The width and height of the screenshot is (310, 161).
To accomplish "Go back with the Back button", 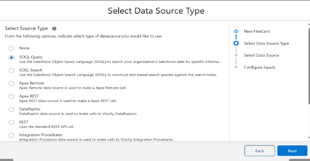I will tap(259, 151).
